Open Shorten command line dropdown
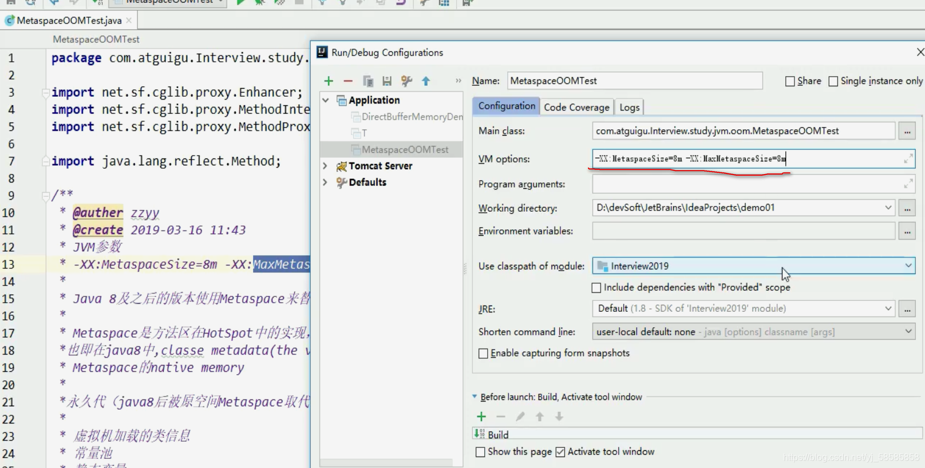The width and height of the screenshot is (925, 468). 908,332
